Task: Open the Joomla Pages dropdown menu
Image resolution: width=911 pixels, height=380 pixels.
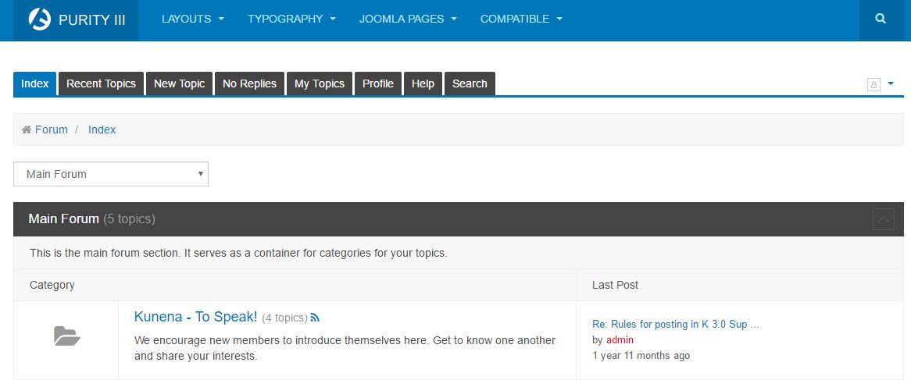Action: [408, 19]
